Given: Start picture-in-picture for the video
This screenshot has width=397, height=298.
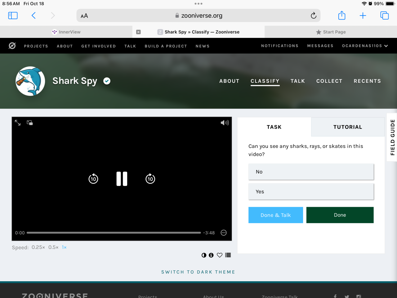Looking at the screenshot, I should [30, 123].
